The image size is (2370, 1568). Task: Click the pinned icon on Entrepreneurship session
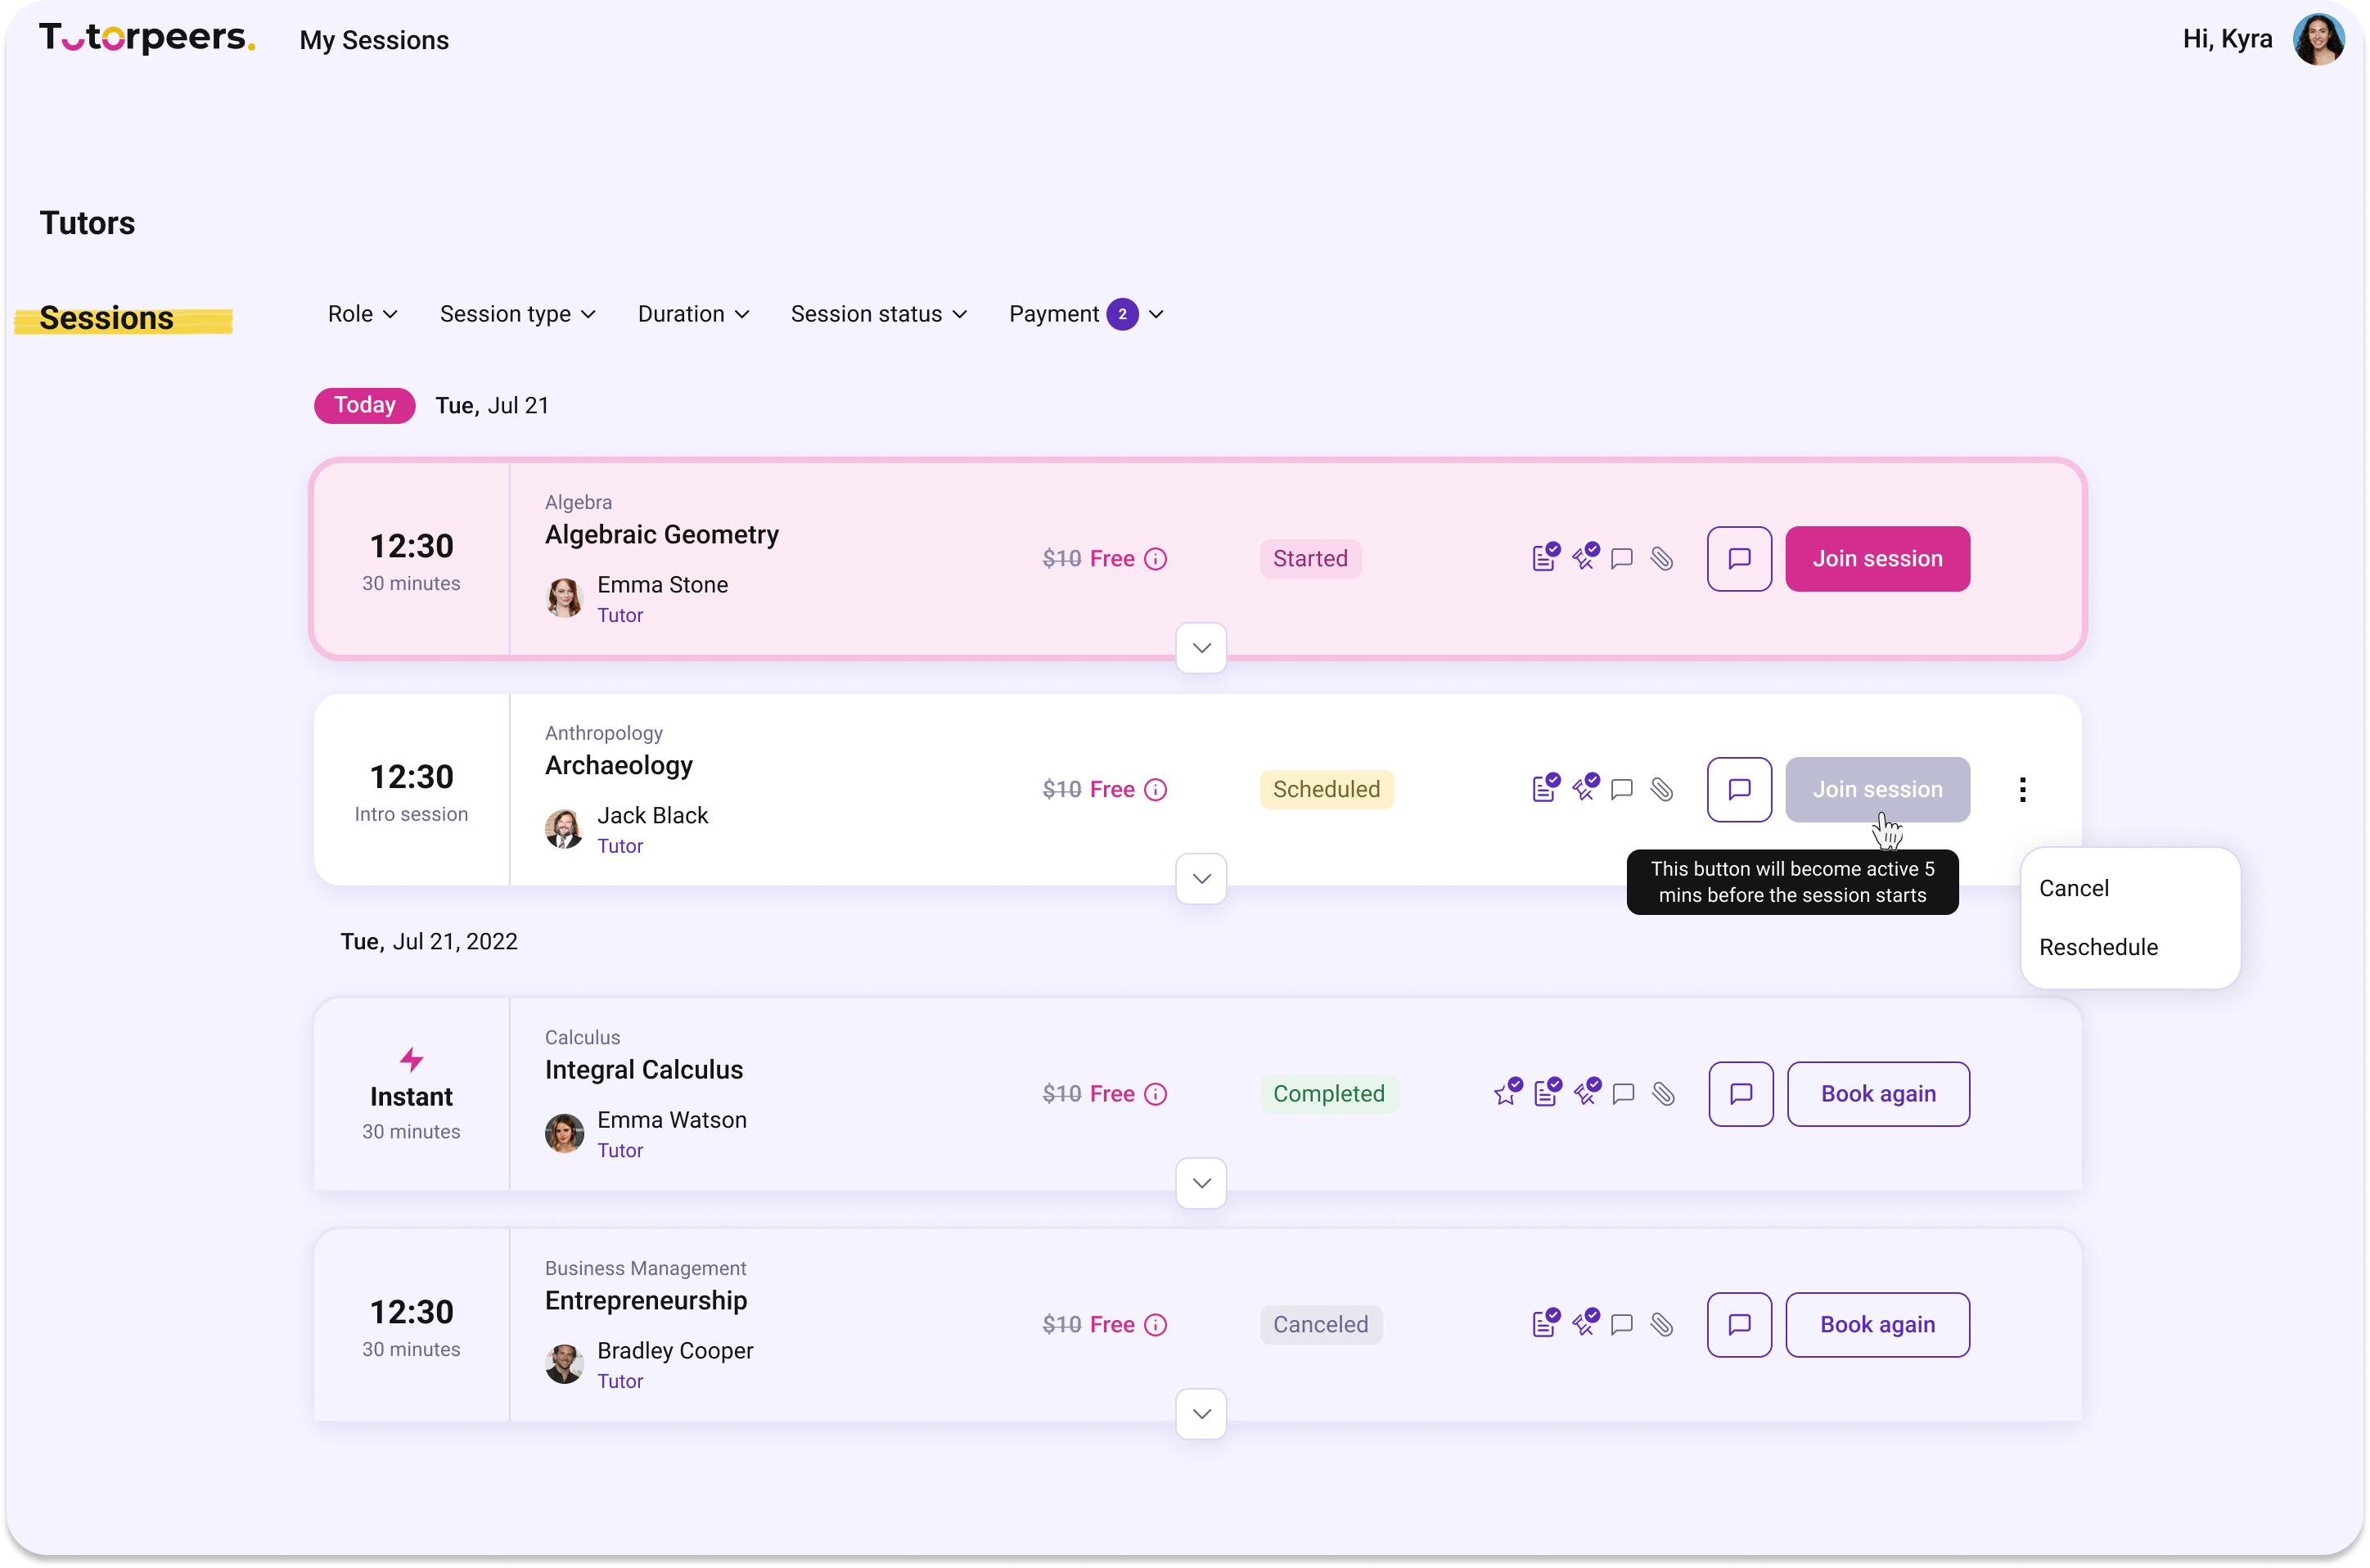tap(1585, 1324)
